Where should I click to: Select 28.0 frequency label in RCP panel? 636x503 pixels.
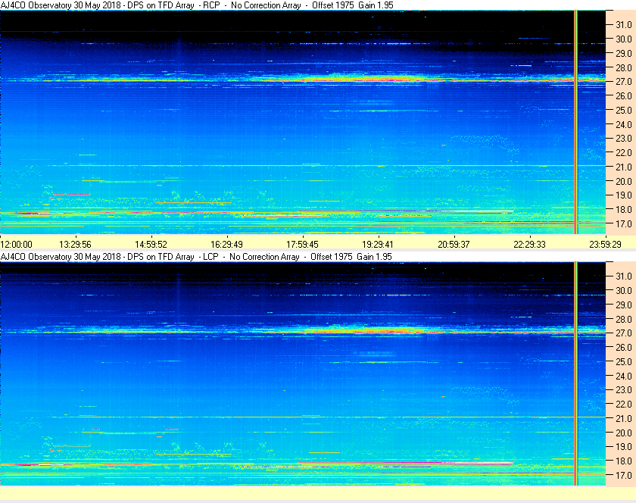[x=624, y=67]
